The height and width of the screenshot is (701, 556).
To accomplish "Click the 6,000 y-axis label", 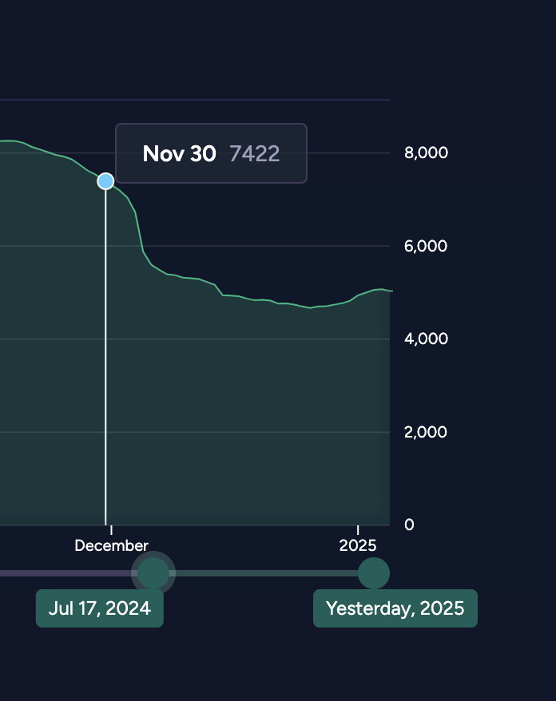I will coord(426,246).
